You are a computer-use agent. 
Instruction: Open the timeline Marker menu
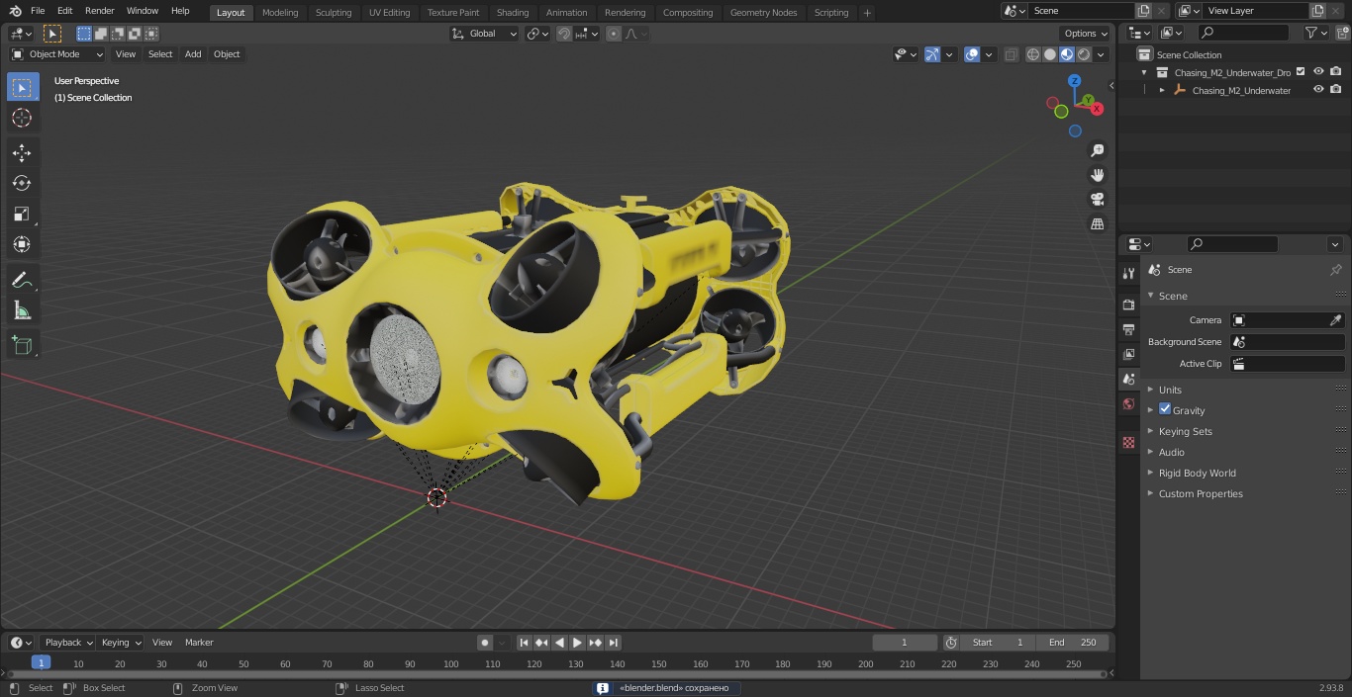tap(199, 643)
